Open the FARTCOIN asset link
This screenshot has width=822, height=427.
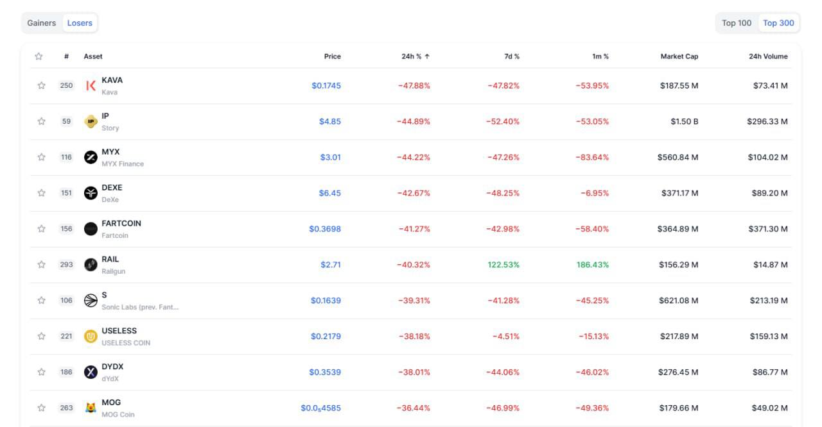[x=121, y=224]
